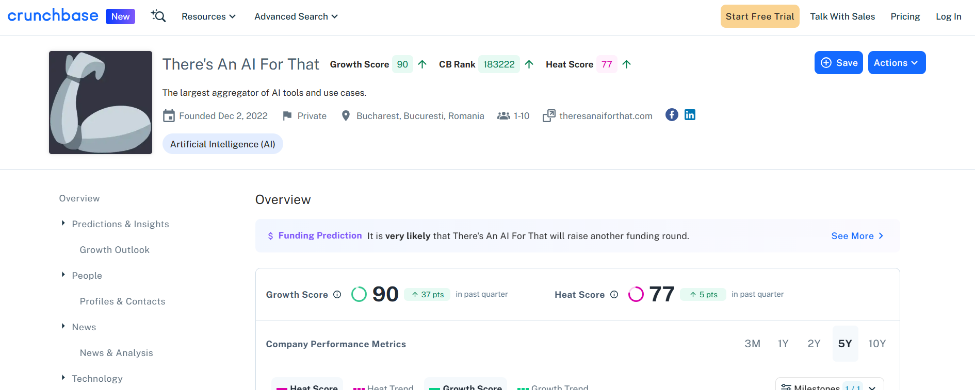Select the 5Y chart range
Image resolution: width=975 pixels, height=390 pixels.
click(845, 344)
